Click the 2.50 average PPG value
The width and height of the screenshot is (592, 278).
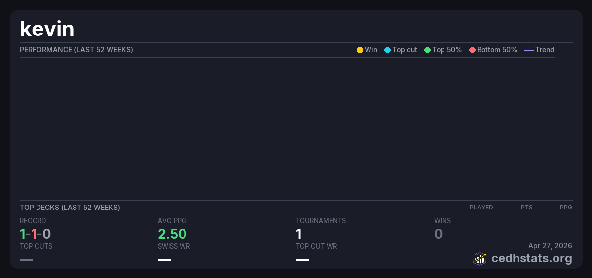172,234
